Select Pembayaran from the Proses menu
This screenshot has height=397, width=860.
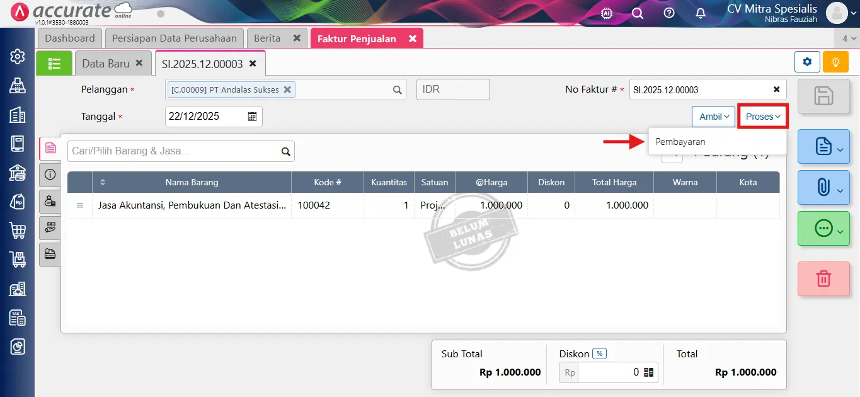click(680, 142)
